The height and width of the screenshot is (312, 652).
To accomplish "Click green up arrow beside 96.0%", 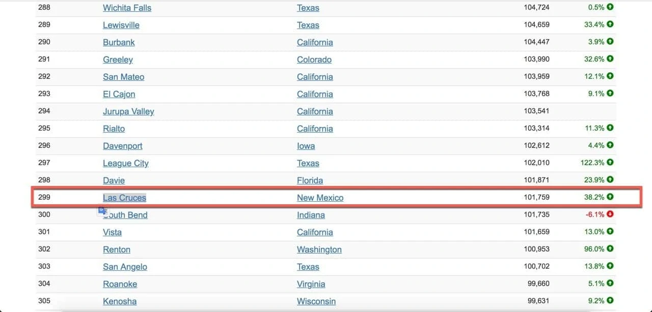I will [610, 249].
